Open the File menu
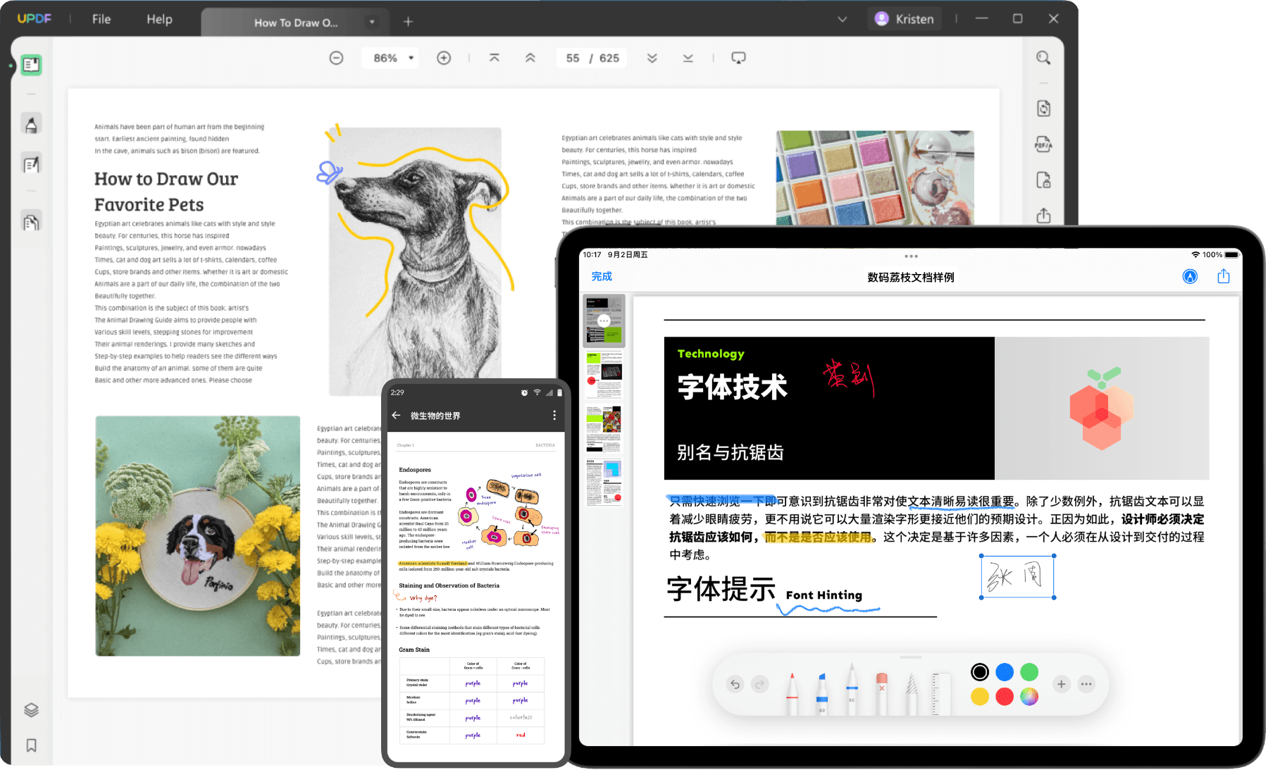The height and width of the screenshot is (770, 1268). point(100,19)
